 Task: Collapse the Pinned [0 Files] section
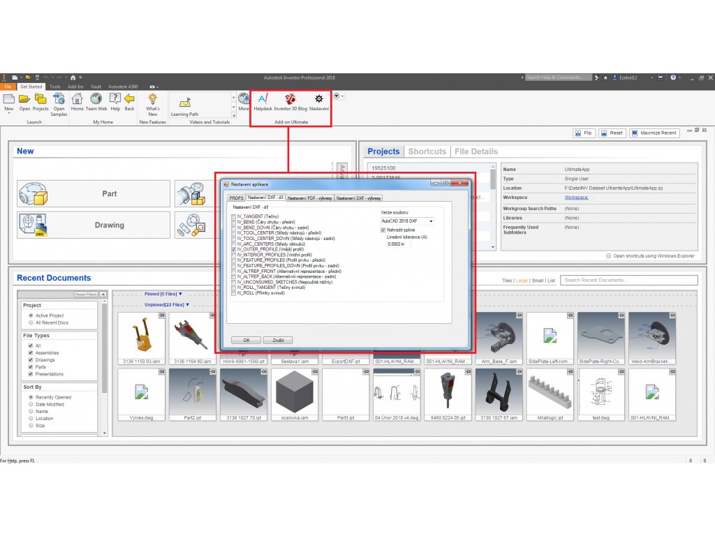[181, 294]
